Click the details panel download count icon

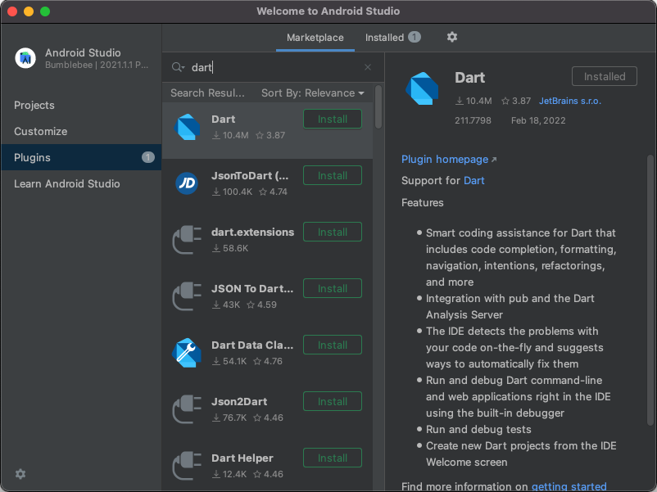pyautogui.click(x=460, y=101)
